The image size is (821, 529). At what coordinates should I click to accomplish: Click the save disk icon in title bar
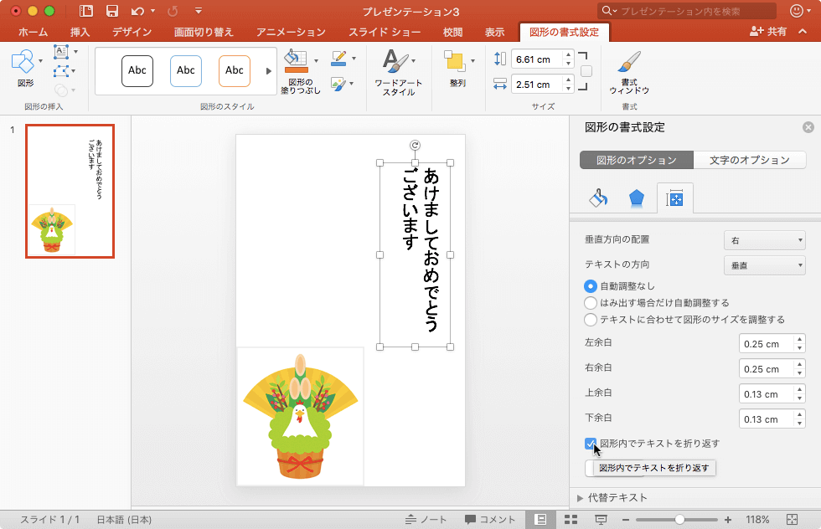tap(112, 11)
